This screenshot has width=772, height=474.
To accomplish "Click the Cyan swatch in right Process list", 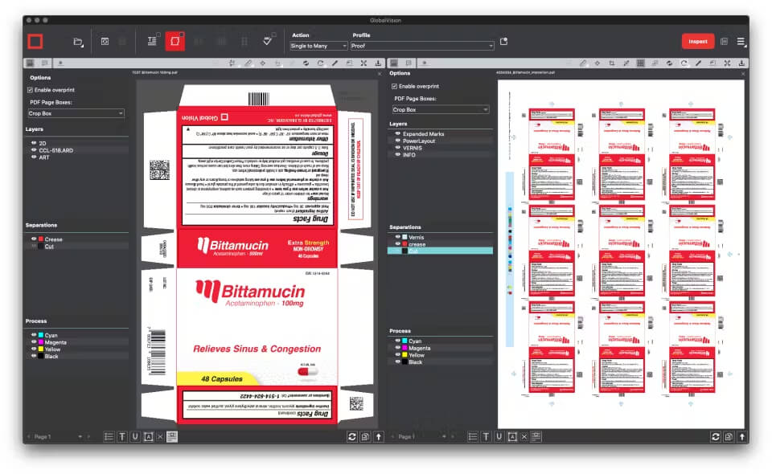I will tap(404, 341).
